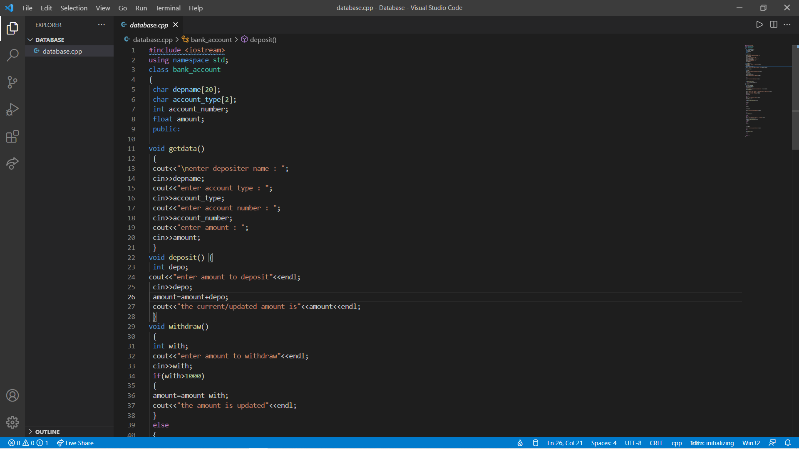Open the Live Share activity icon

(12, 163)
